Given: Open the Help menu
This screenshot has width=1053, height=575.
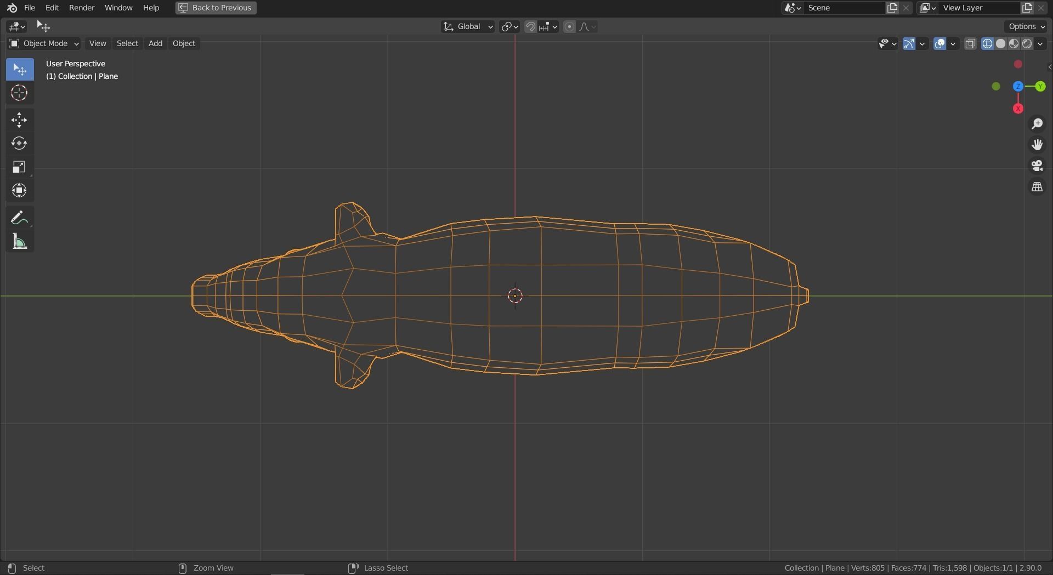Looking at the screenshot, I should point(151,8).
